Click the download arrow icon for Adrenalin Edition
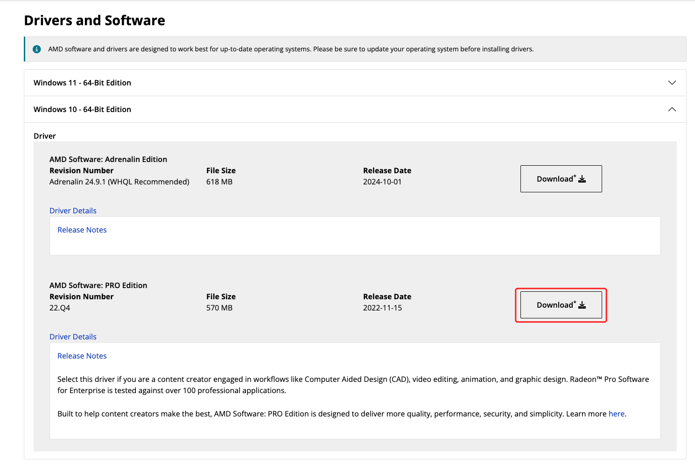The width and height of the screenshot is (695, 465). click(582, 179)
